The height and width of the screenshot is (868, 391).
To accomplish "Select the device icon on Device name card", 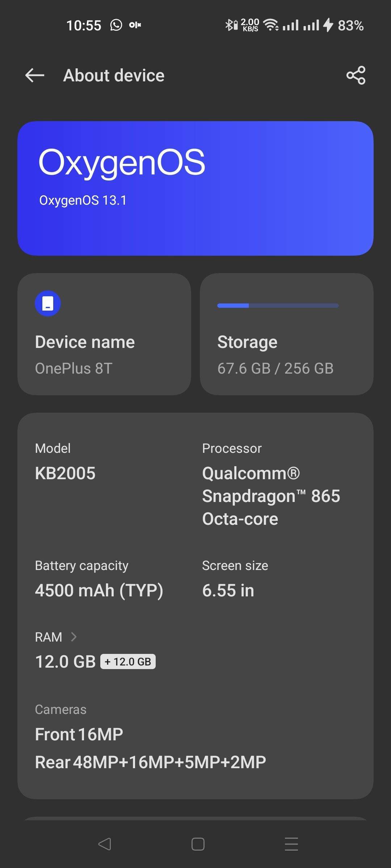I will tap(47, 303).
